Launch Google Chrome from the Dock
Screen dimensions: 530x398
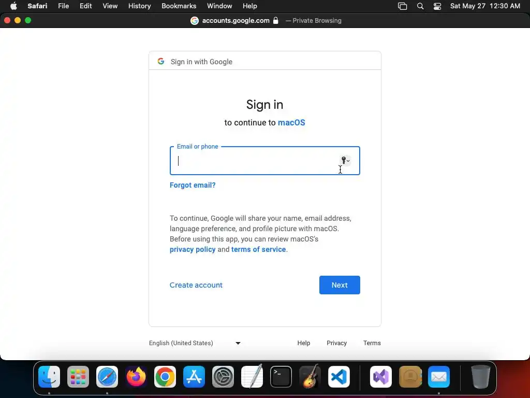(x=165, y=377)
